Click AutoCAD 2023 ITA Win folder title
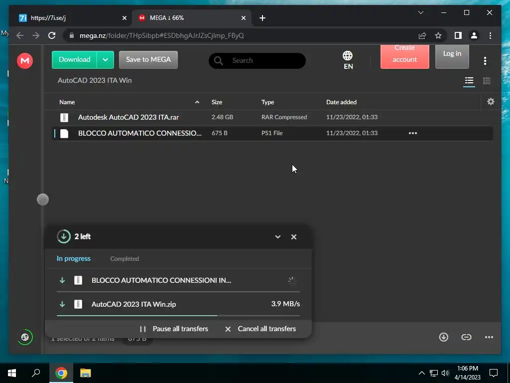The width and height of the screenshot is (510, 383). [95, 80]
